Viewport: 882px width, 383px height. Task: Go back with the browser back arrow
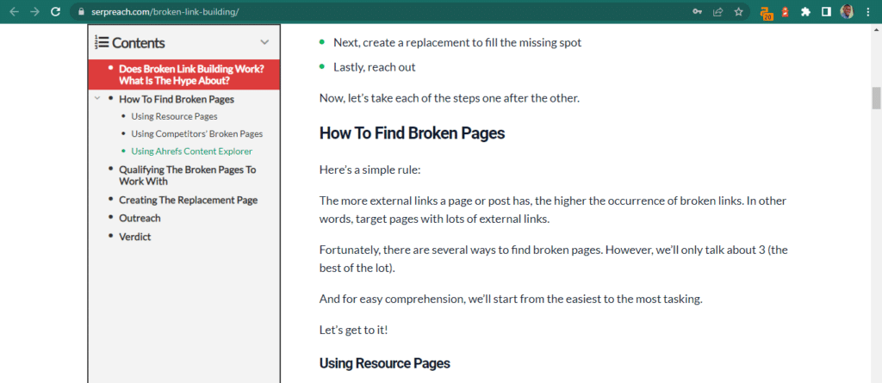click(x=14, y=12)
